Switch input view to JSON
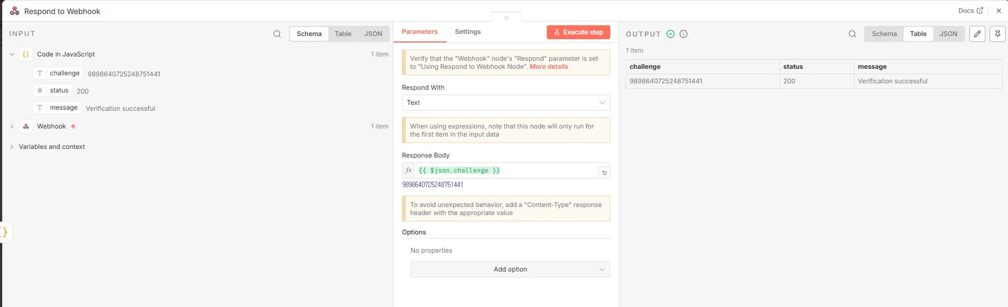This screenshot has height=307, width=1008. tap(373, 34)
